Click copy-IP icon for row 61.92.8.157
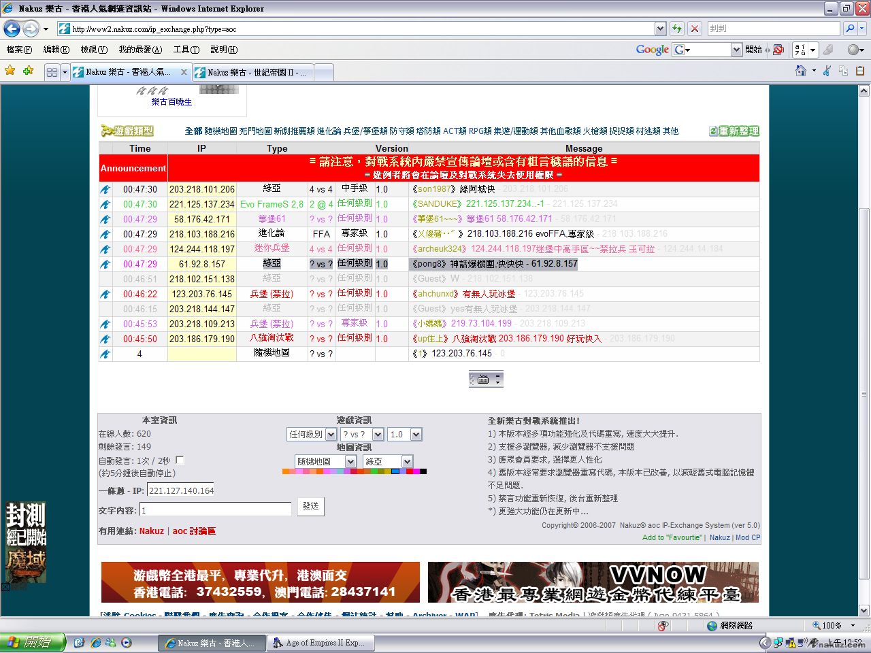871x653 pixels. (x=105, y=265)
